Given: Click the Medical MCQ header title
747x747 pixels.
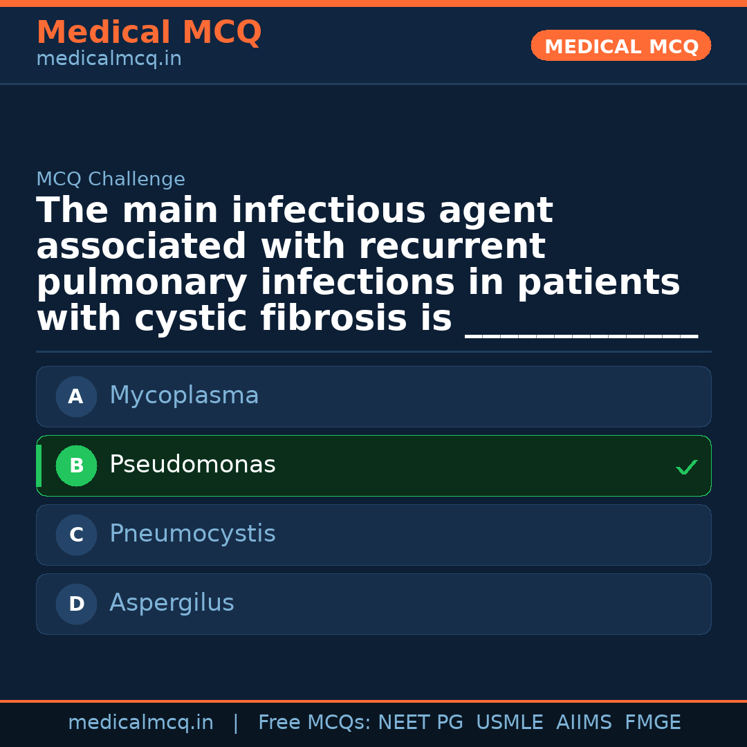Looking at the screenshot, I should click(x=149, y=33).
